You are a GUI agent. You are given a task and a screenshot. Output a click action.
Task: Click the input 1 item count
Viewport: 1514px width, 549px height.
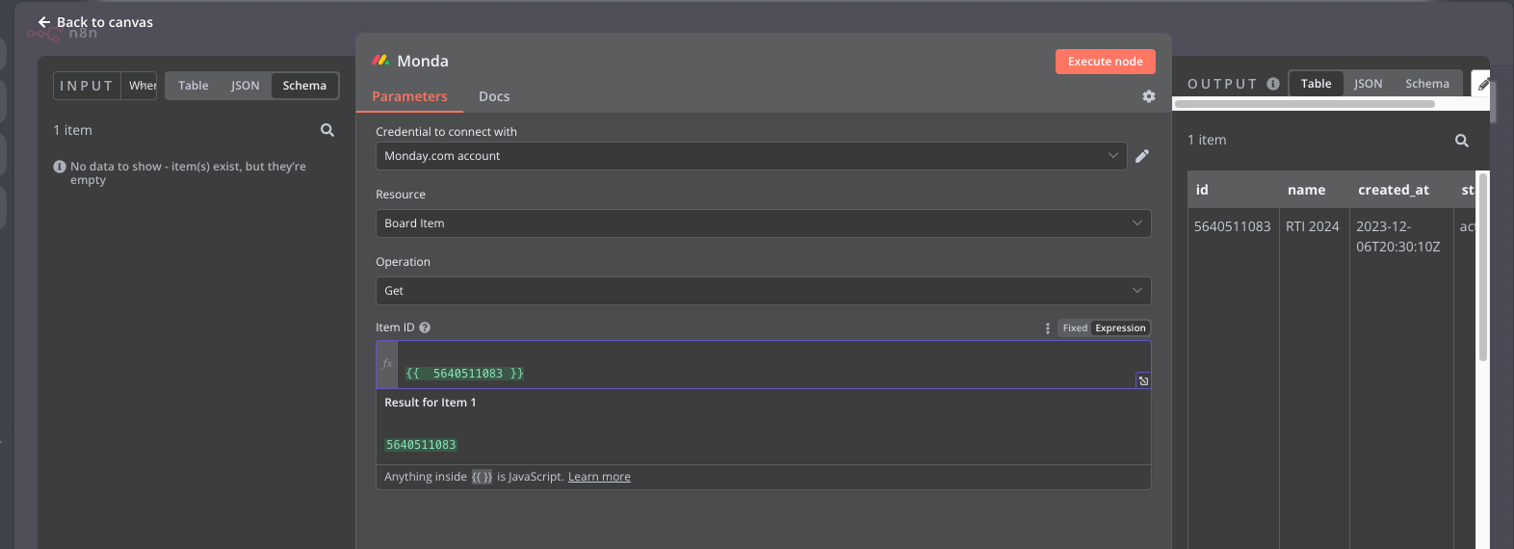pyautogui.click(x=72, y=130)
